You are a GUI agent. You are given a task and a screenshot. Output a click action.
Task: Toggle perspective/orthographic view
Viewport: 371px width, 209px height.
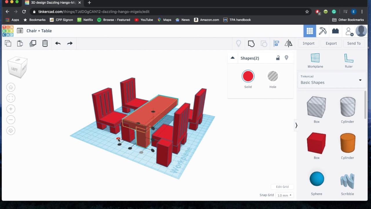coord(11,131)
